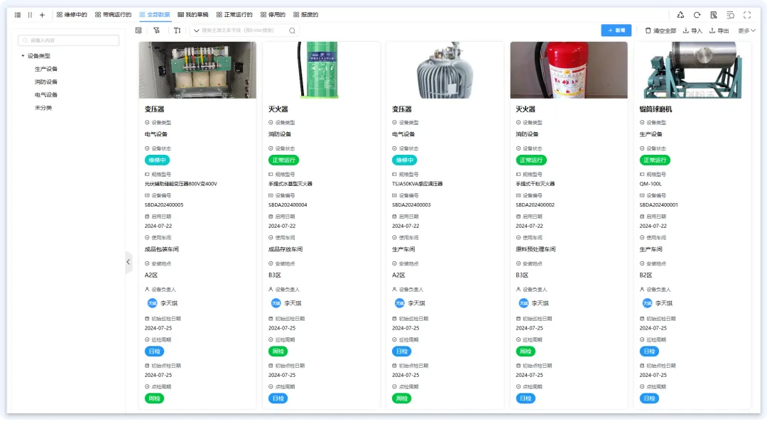Open the search field selector dropdown arrow

click(x=196, y=31)
